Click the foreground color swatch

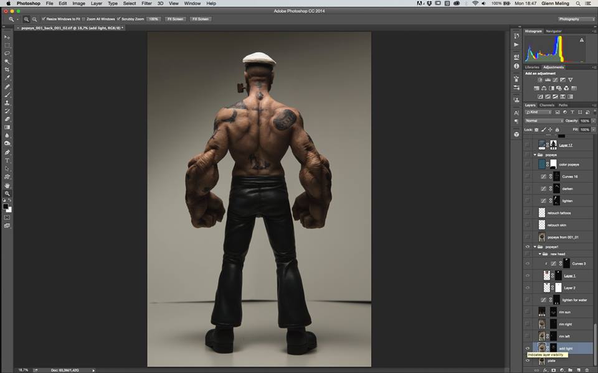click(6, 206)
